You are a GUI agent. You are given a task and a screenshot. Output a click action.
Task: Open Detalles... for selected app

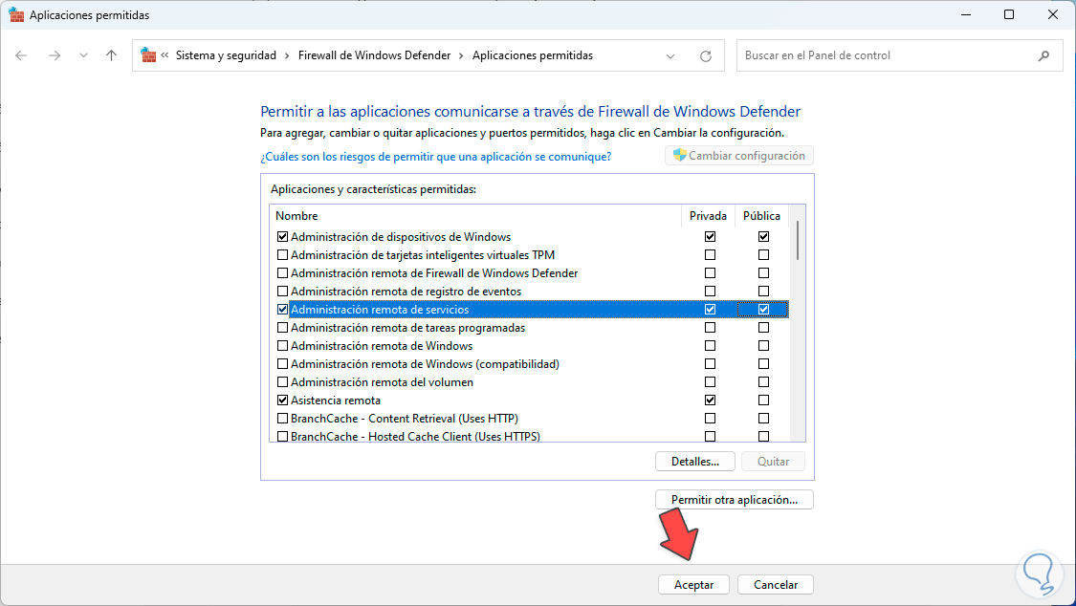click(x=695, y=462)
